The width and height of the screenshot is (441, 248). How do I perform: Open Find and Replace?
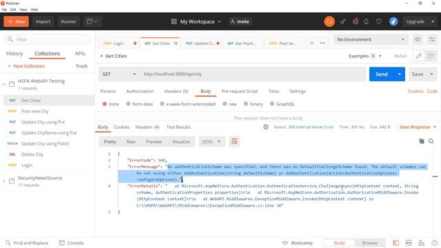click(x=28, y=242)
